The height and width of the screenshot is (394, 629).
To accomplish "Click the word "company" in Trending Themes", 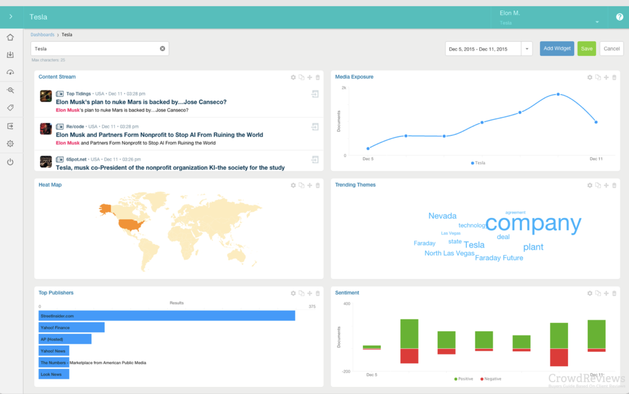I will click(x=533, y=224).
